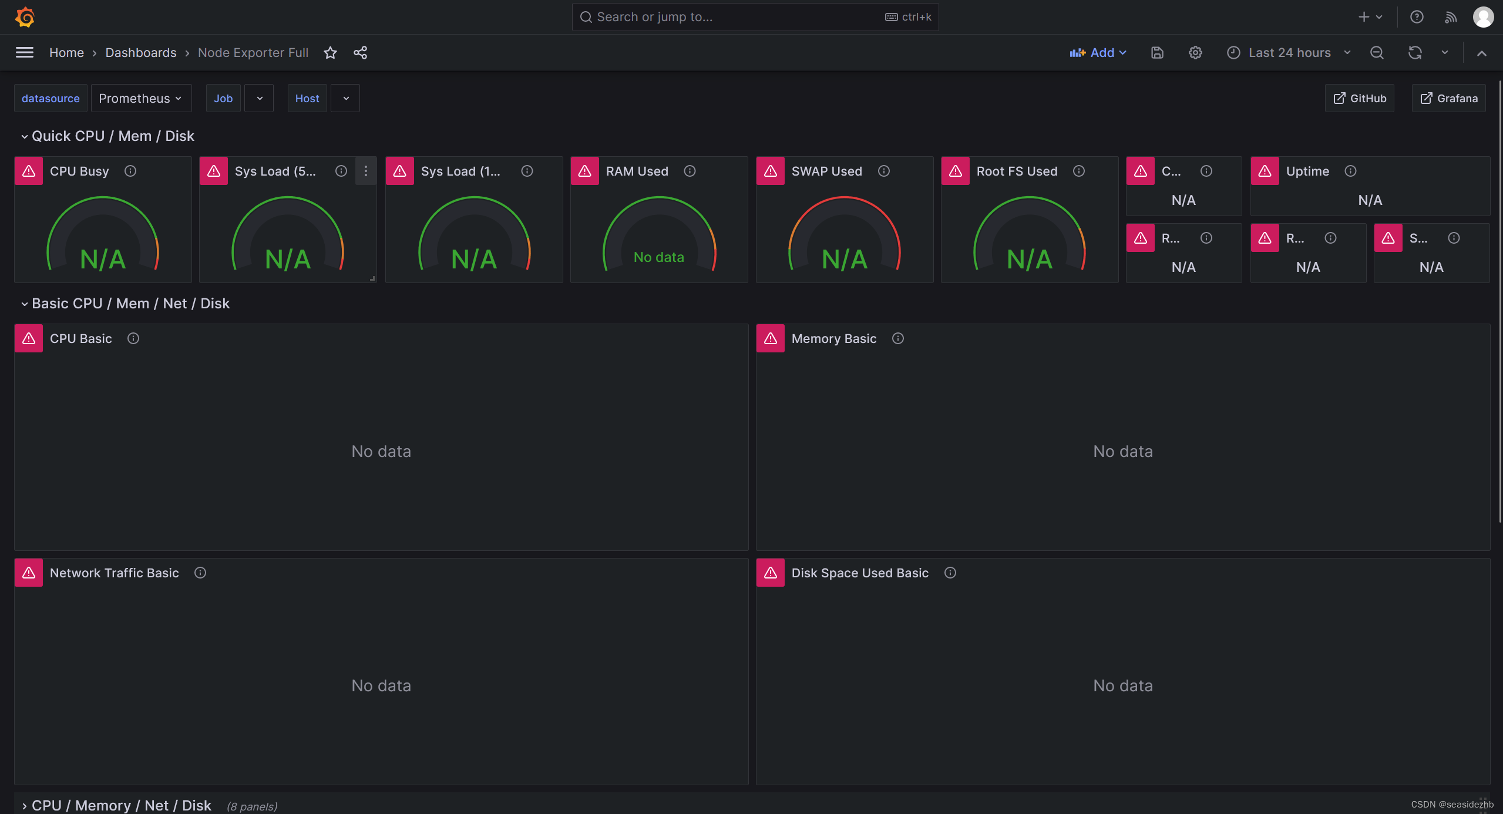
Task: Click CPU Busy info icon
Action: (130, 171)
